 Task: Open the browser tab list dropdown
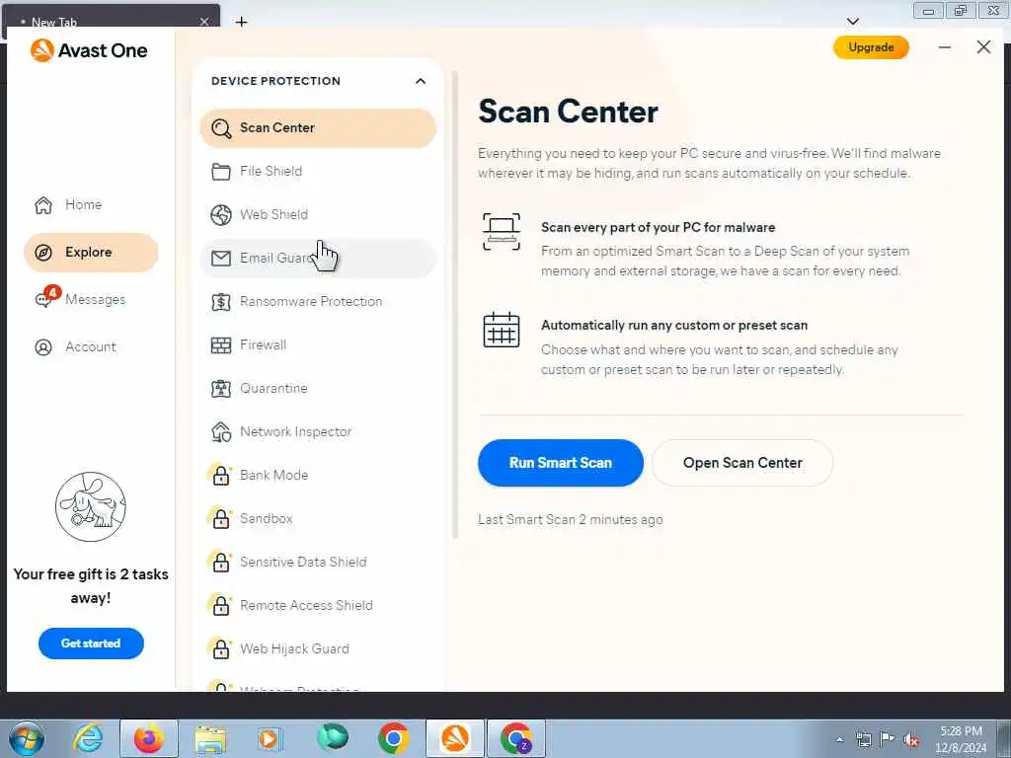point(852,22)
